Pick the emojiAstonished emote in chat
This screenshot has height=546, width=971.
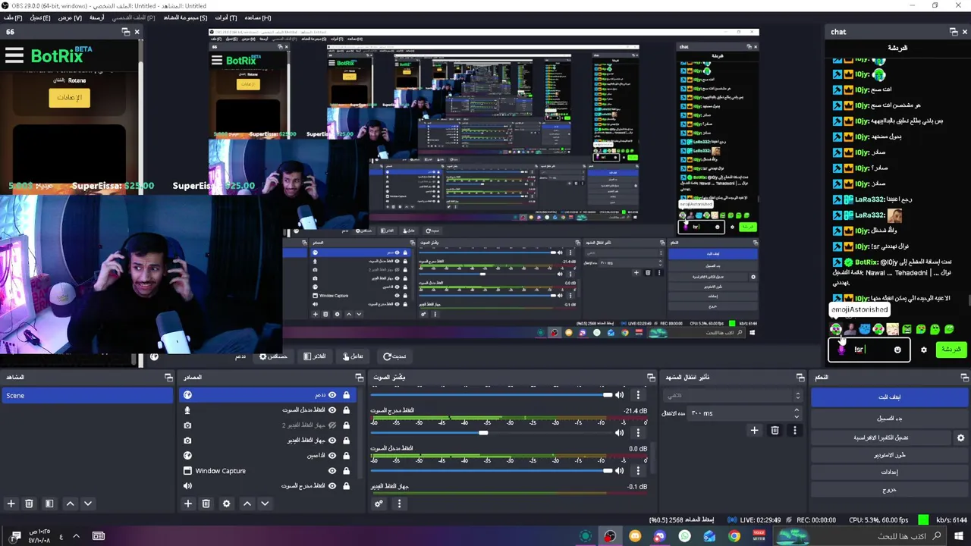835,329
